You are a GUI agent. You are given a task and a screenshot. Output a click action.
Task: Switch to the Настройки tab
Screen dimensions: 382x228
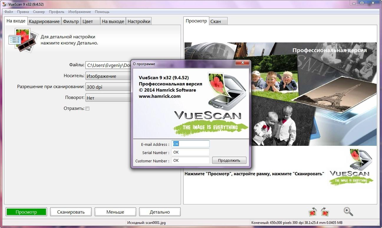pyautogui.click(x=139, y=21)
